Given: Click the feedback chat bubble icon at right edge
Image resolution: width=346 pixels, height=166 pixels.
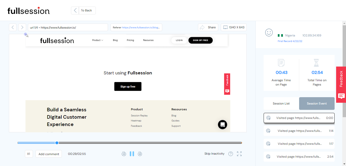Looking at the screenshot, I should click(341, 96).
